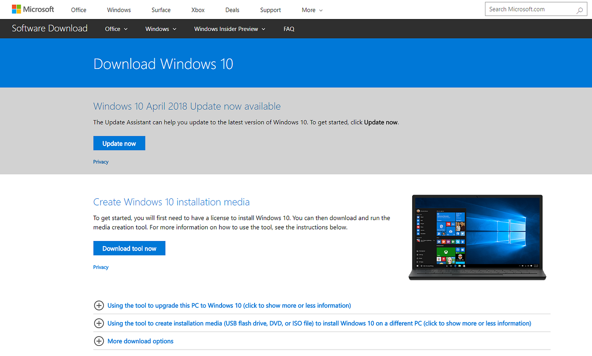This screenshot has width=592, height=356.
Task: Click the Download tool now button
Action: 129,248
